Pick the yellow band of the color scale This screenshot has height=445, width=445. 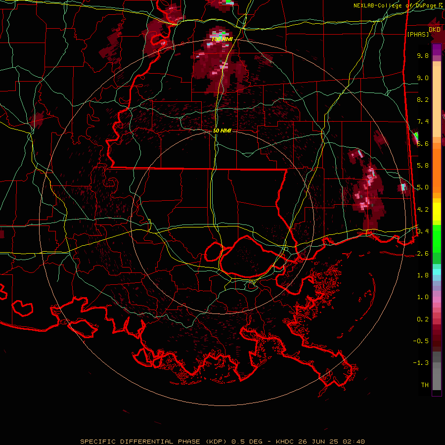click(437, 212)
